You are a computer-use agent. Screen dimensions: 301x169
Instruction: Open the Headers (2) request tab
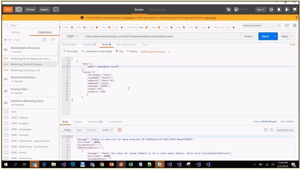pos(89,44)
